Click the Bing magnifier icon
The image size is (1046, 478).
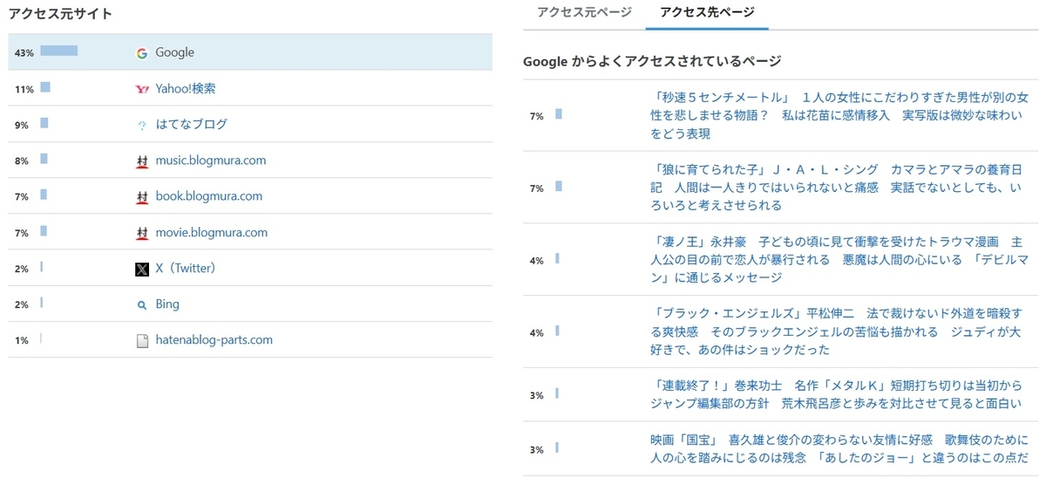142,305
